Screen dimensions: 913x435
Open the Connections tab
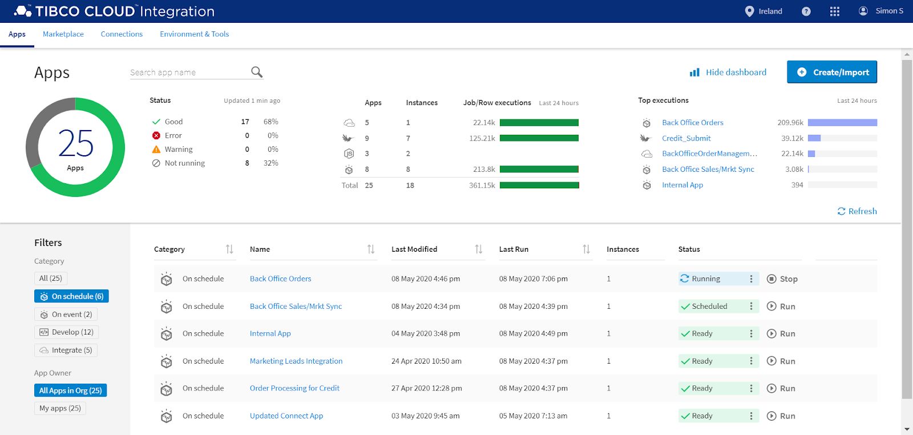point(122,34)
